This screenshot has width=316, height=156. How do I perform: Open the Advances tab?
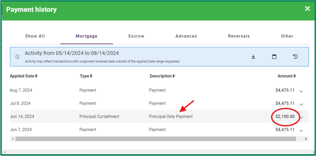click(x=186, y=36)
